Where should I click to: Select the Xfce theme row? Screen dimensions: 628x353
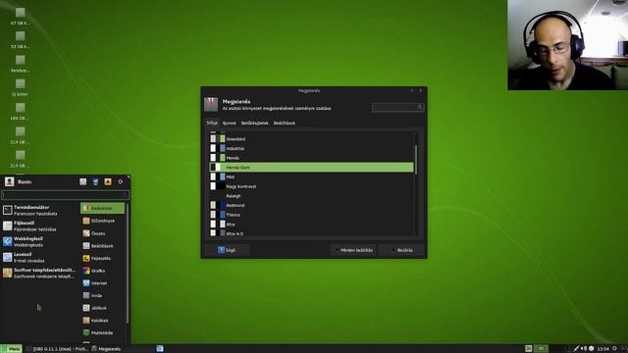[x=312, y=225]
